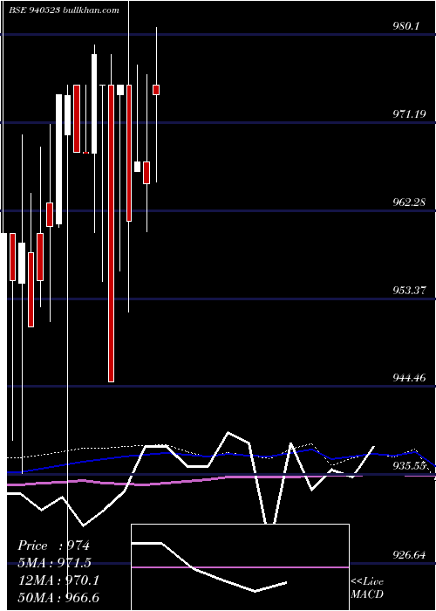Select the 944.46 price axis label

pos(409,378)
